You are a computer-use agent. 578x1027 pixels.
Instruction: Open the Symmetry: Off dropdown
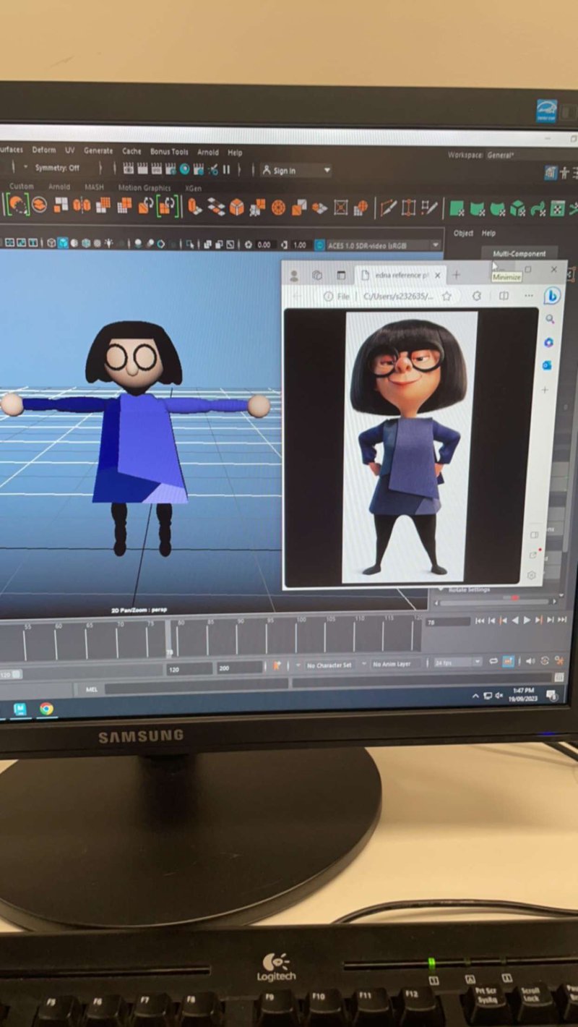(x=57, y=168)
